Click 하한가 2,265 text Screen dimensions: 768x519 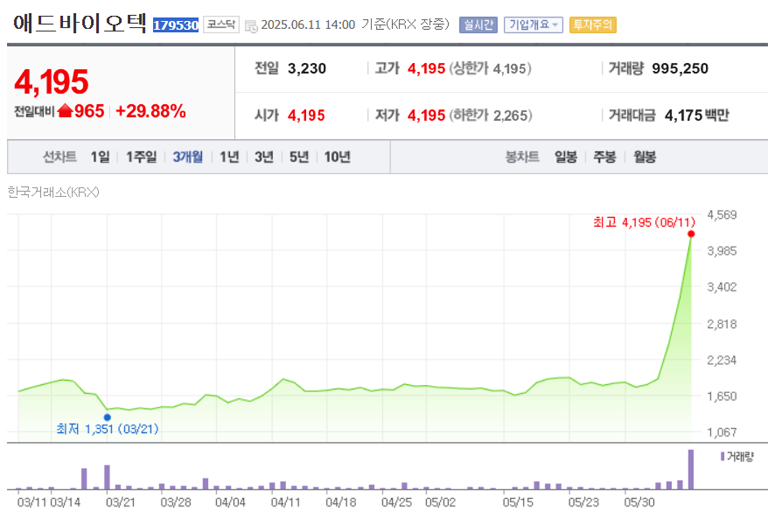click(x=491, y=115)
